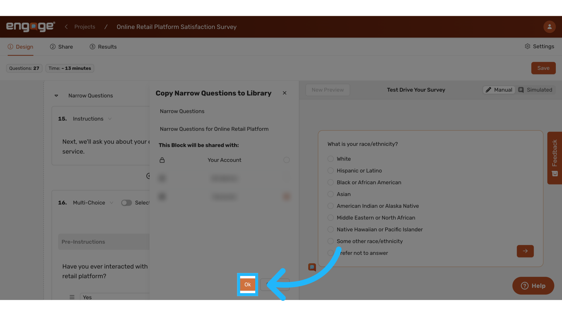
Task: Select Manual test drive mode
Action: 499,90
